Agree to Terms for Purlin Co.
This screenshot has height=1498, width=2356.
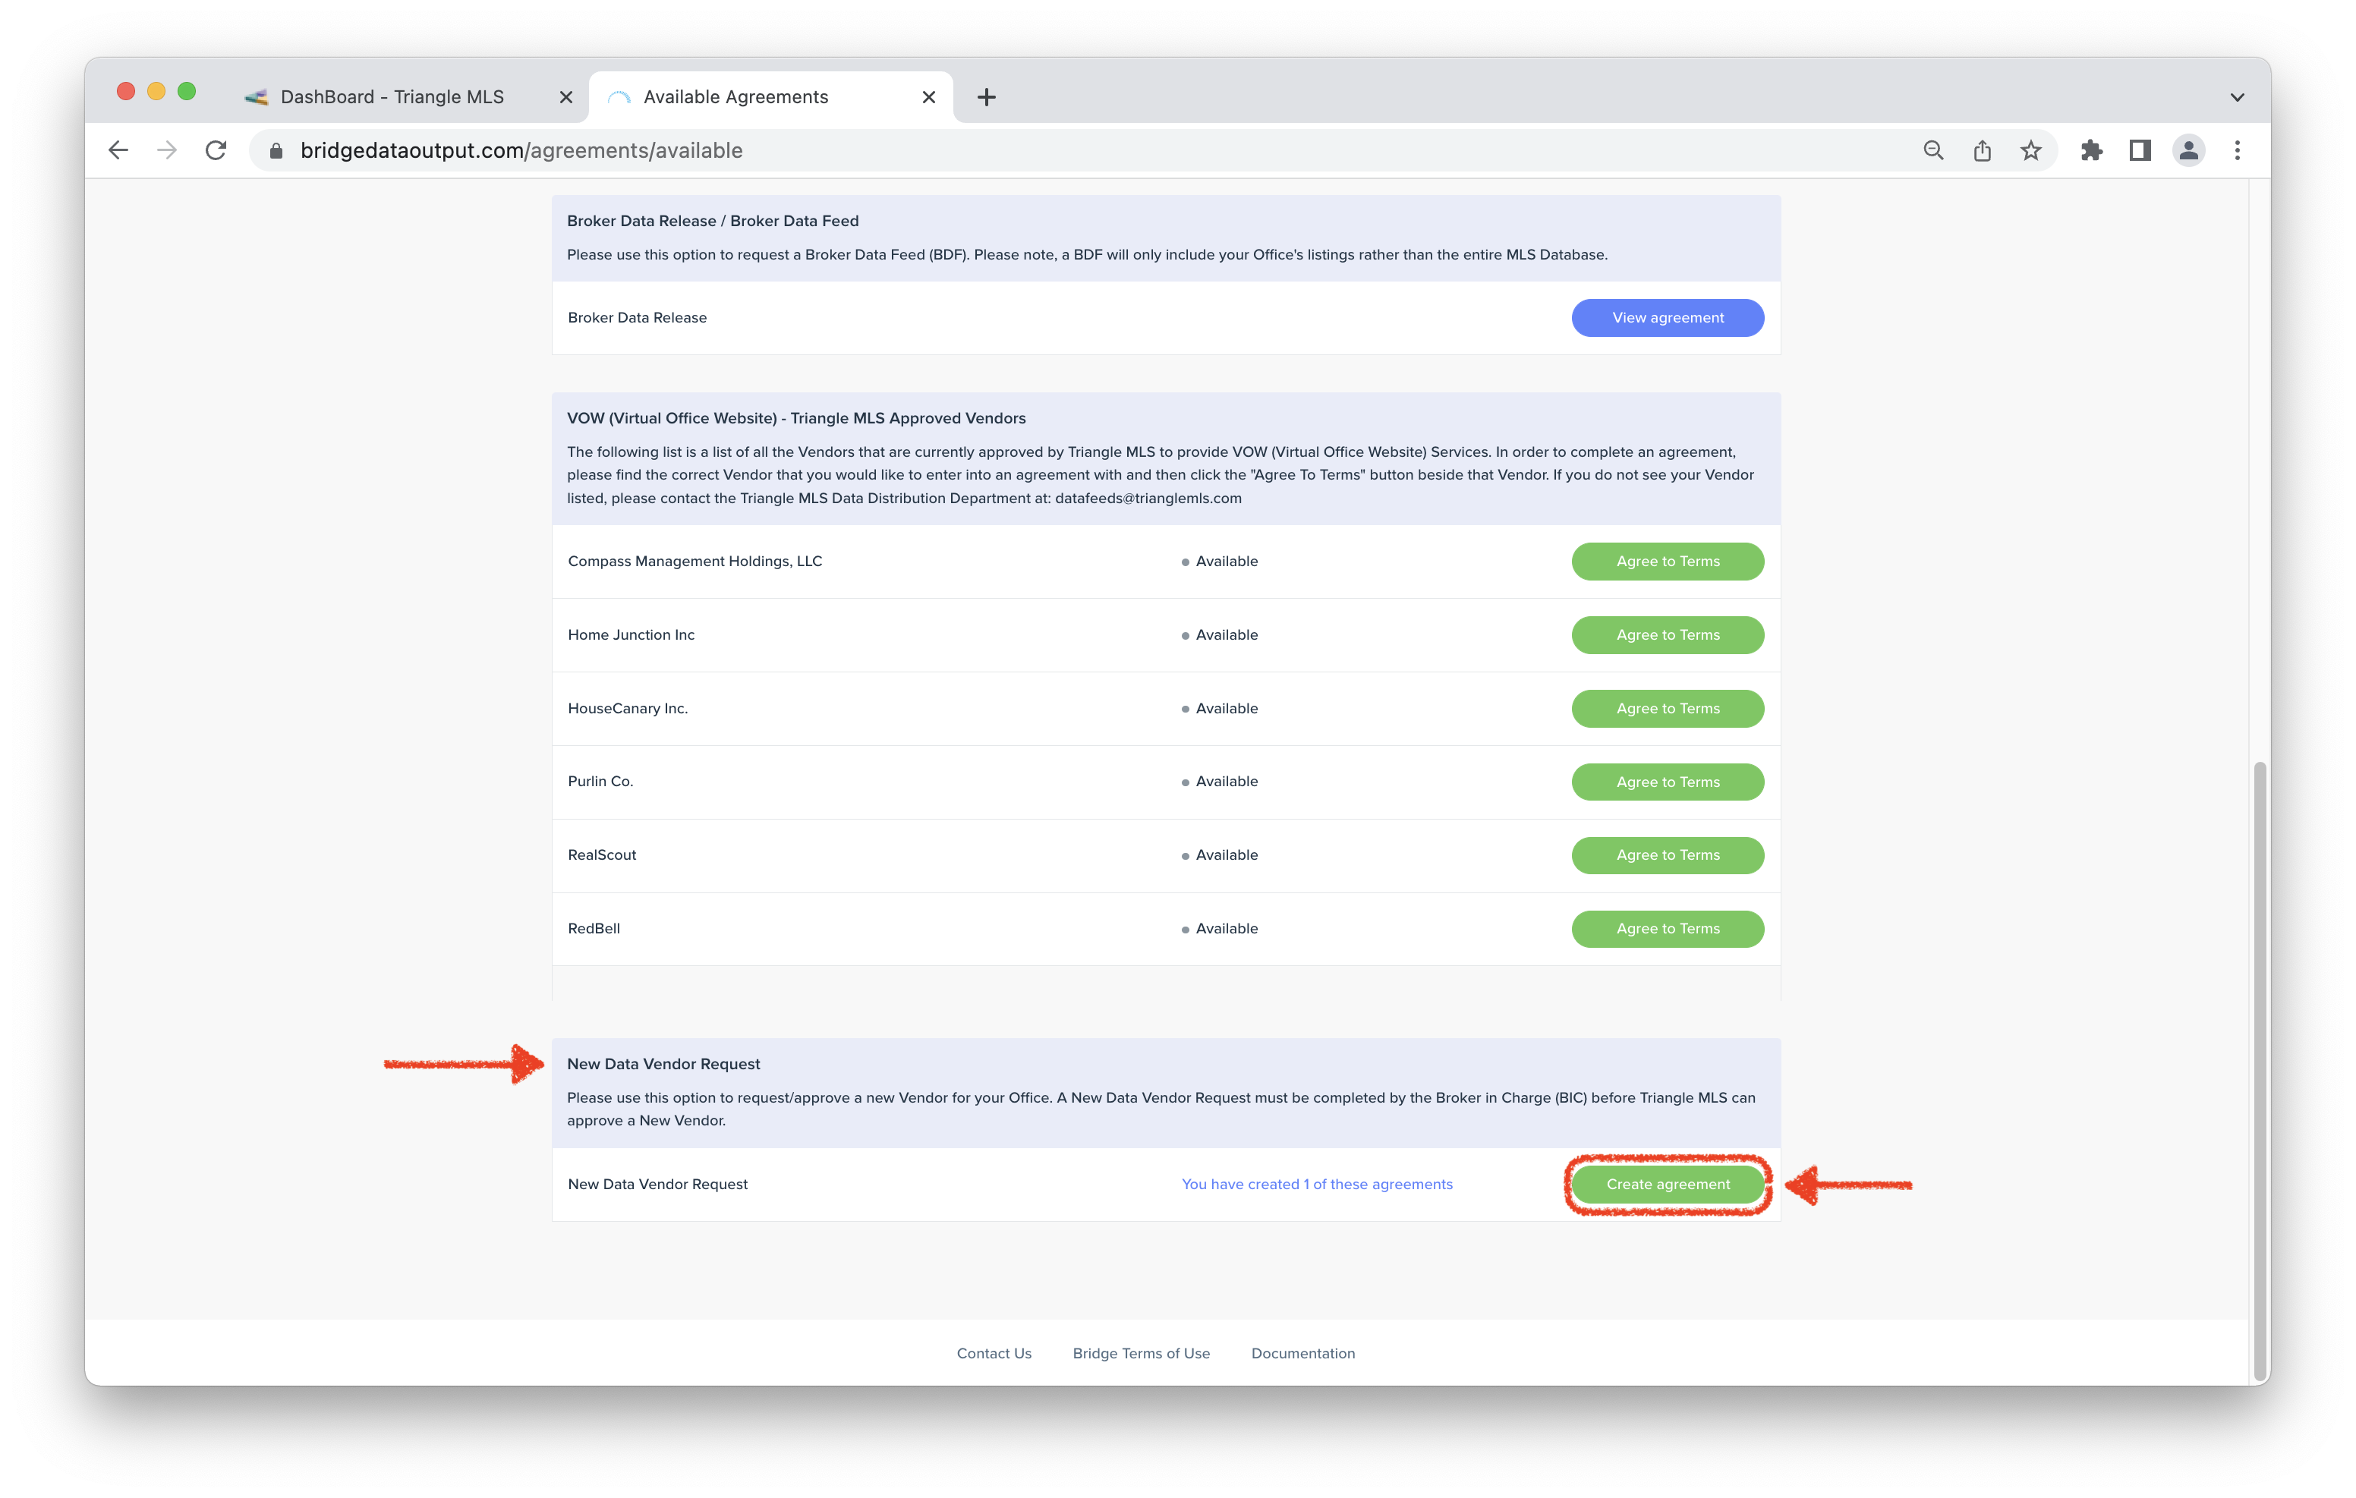tap(1668, 782)
